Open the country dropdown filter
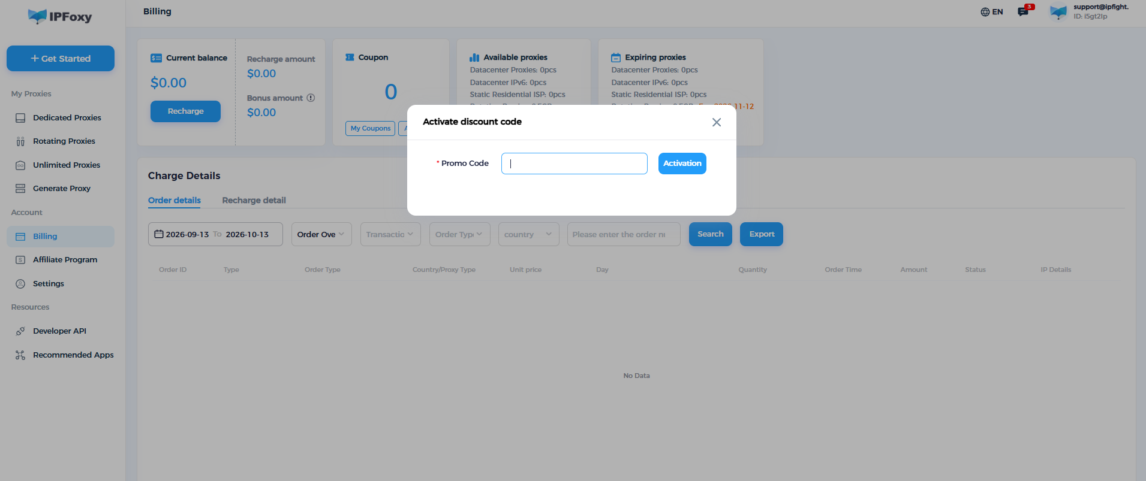This screenshot has height=481, width=1146. coord(529,234)
